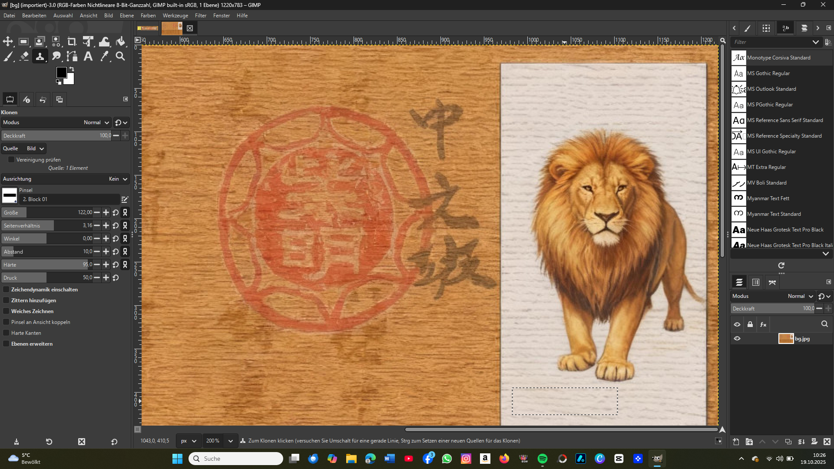The image size is (834, 469).
Task: Open the zoom 200% dropdown
Action: (231, 441)
